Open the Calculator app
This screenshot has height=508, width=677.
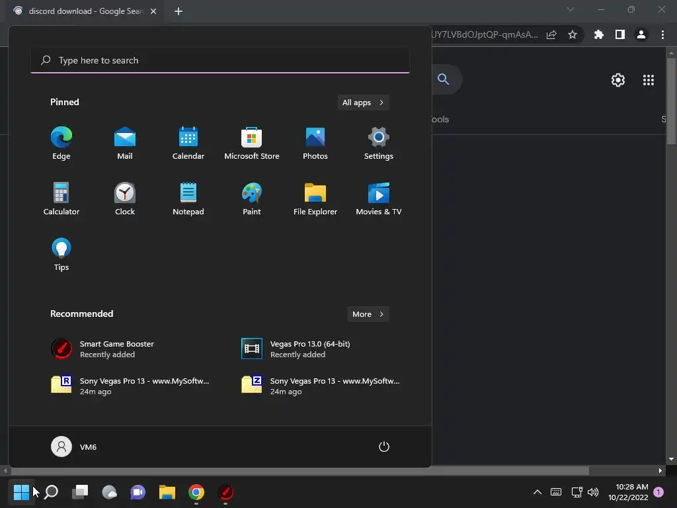61,198
